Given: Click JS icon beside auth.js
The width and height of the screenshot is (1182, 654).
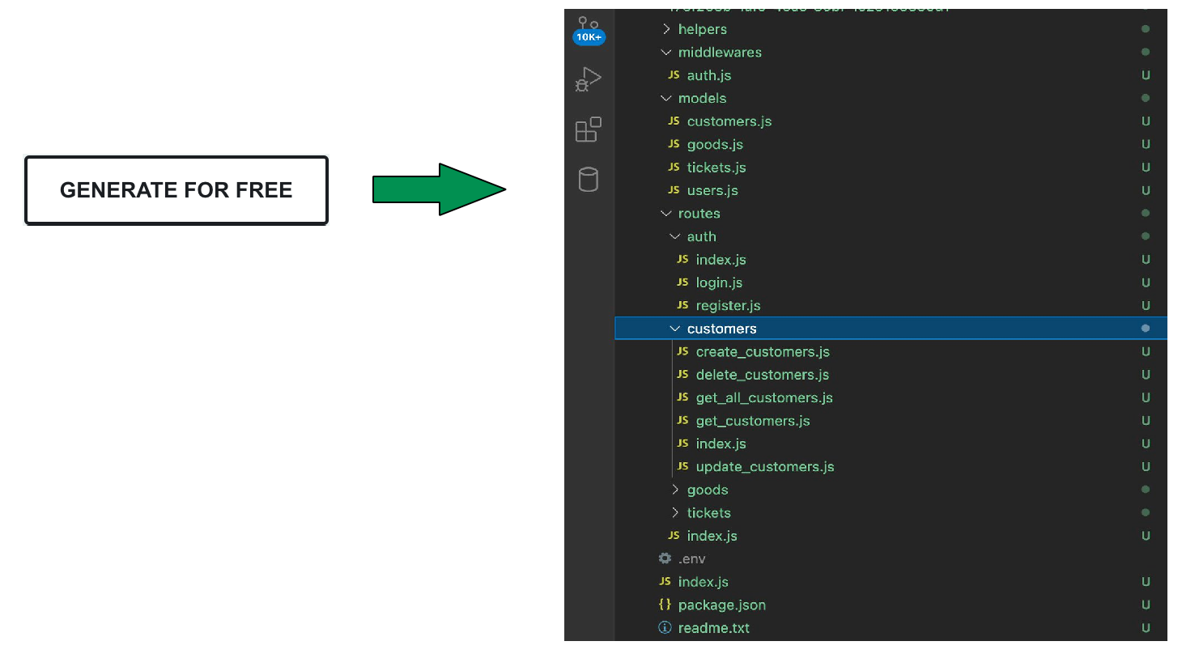Looking at the screenshot, I should (x=674, y=75).
